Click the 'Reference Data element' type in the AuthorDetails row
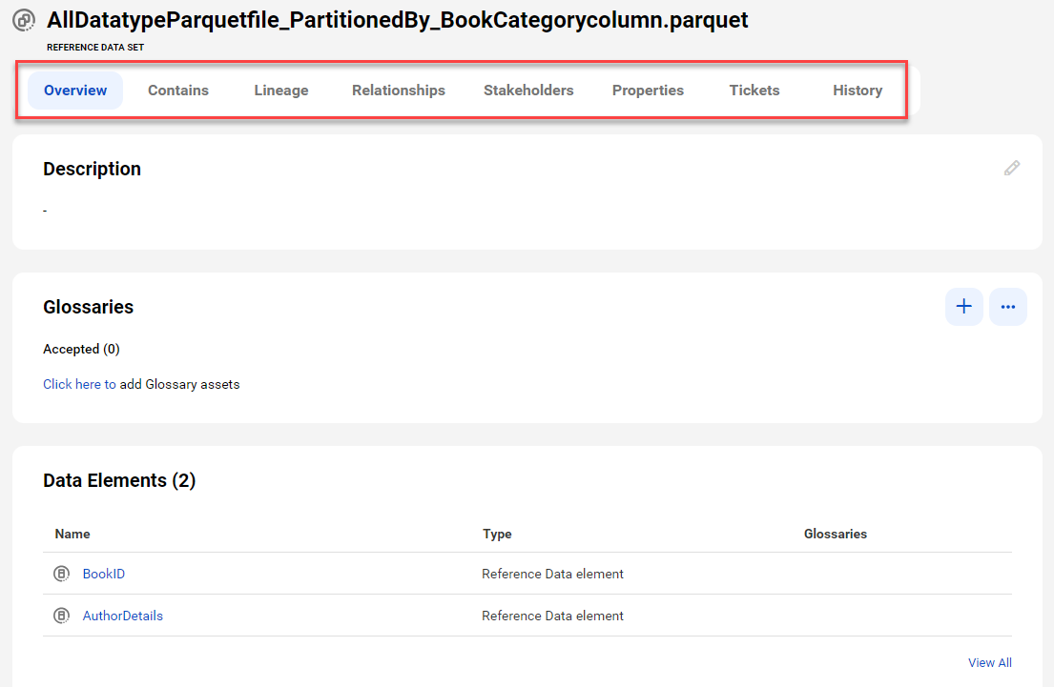The height and width of the screenshot is (687, 1054). coord(552,616)
